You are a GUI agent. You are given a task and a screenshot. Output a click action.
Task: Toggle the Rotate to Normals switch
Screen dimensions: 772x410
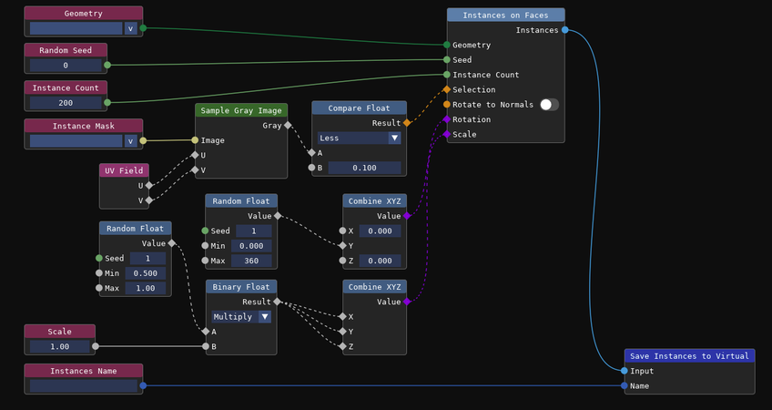(x=549, y=105)
